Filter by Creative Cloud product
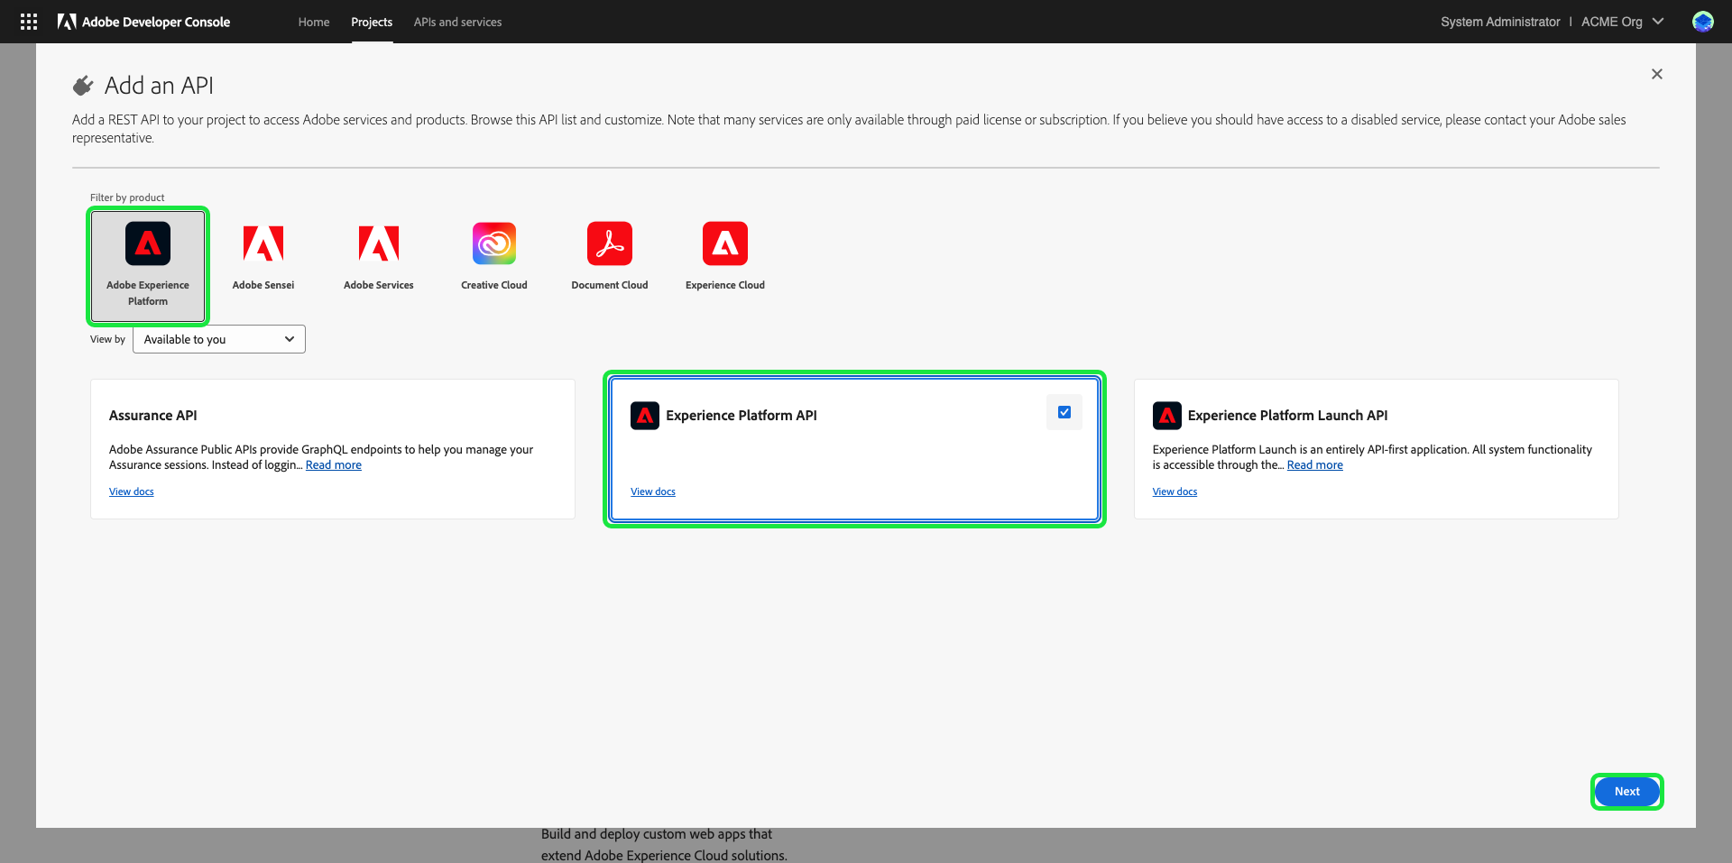The image size is (1732, 863). [494, 258]
